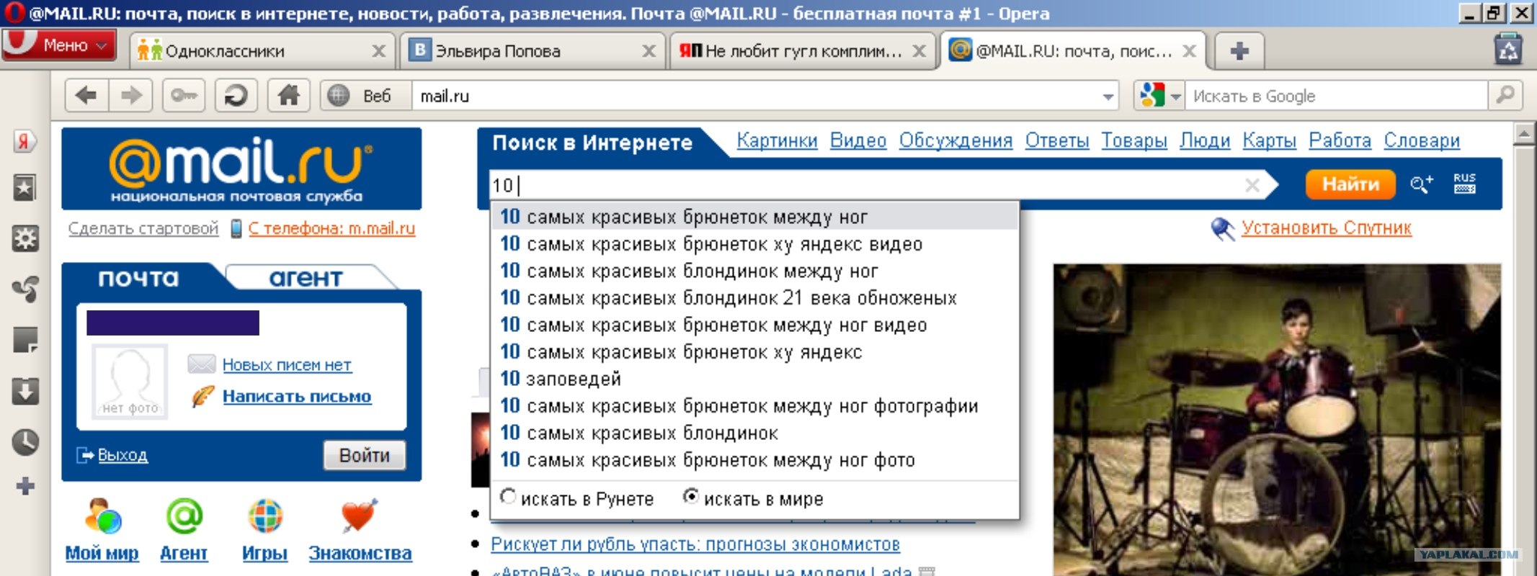Switch to the Одноклассники tab
The height and width of the screenshot is (576, 1537).
[263, 51]
